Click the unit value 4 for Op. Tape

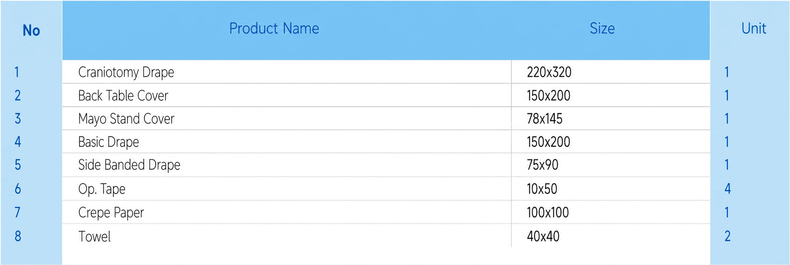[x=727, y=189]
